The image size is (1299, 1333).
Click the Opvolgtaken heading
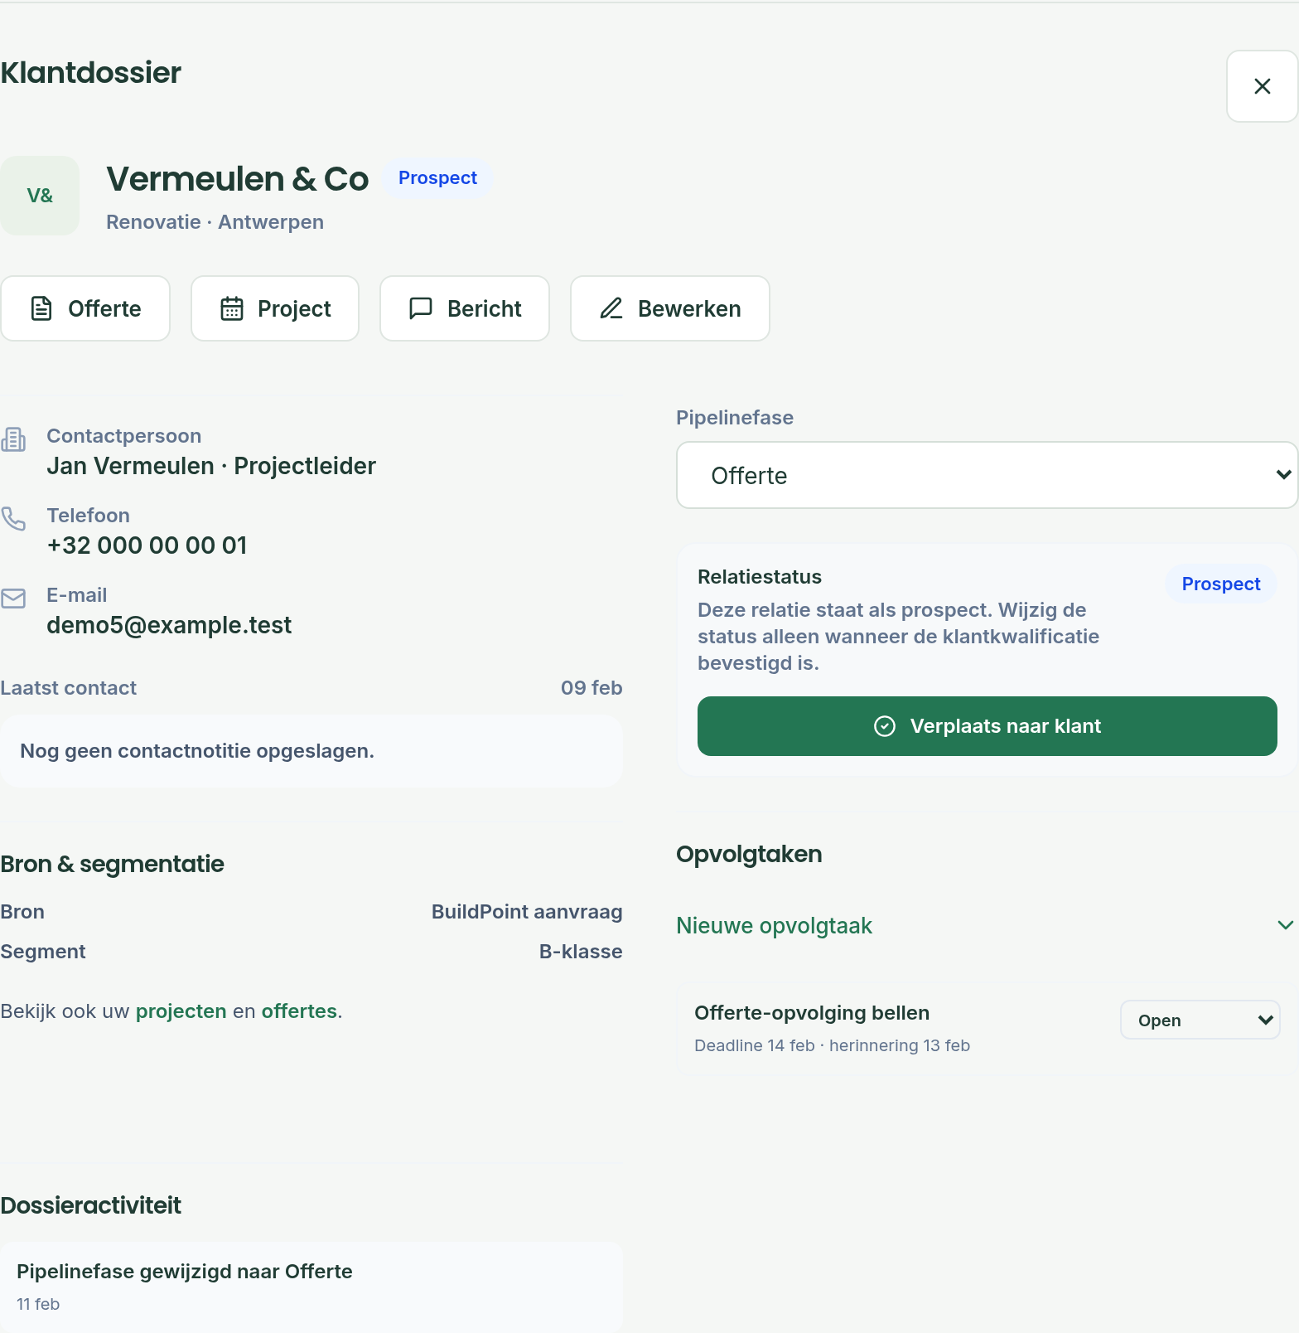(750, 854)
